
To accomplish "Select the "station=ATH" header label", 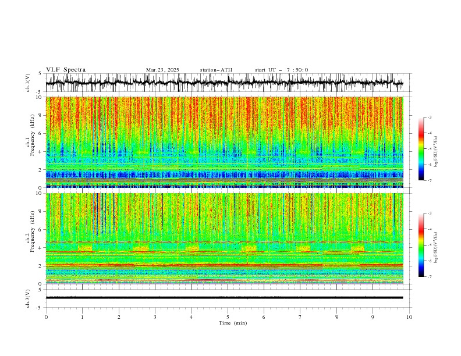I will tap(216, 70).
